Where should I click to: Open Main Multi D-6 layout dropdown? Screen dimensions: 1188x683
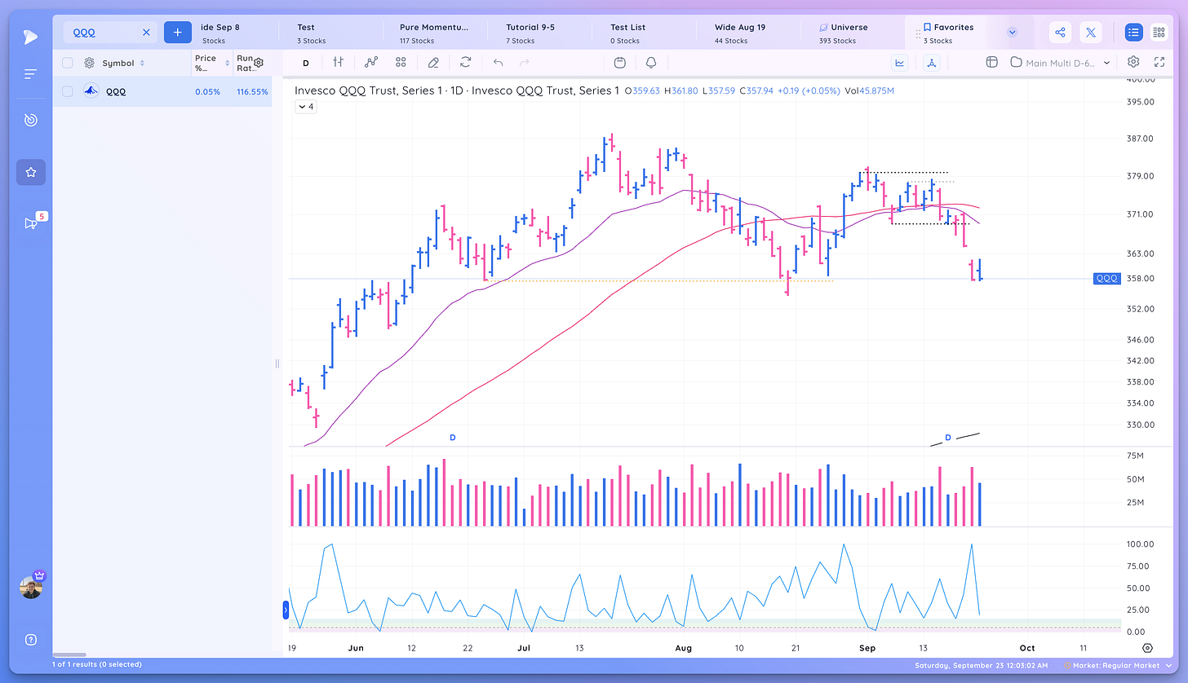[x=1060, y=62]
